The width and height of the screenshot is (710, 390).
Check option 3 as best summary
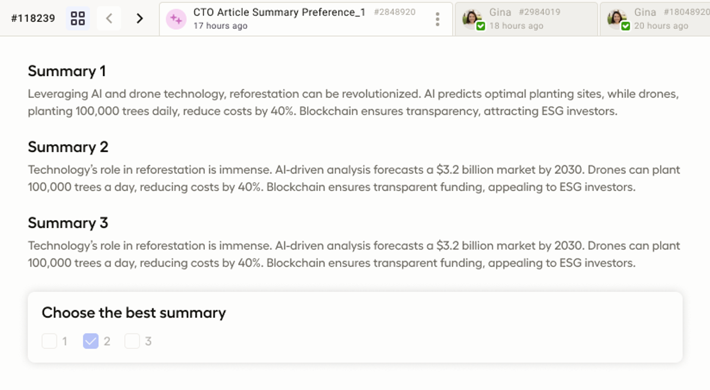(132, 341)
